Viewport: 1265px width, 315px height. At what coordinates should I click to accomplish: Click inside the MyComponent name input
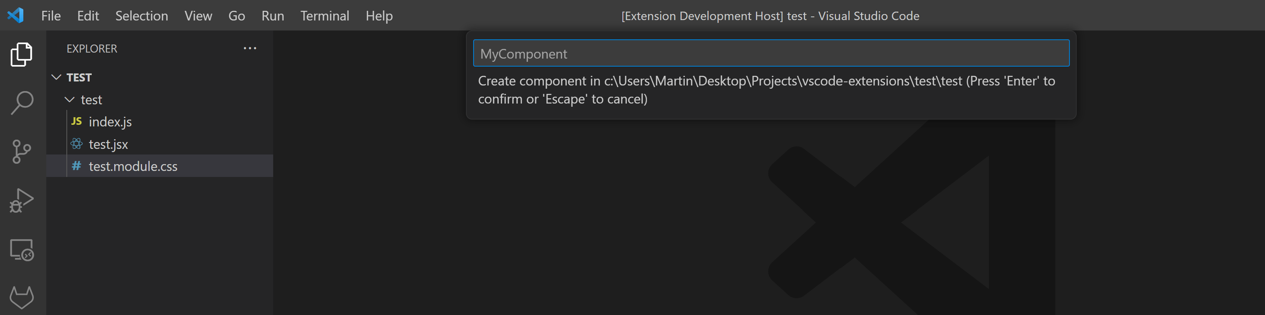tap(771, 53)
